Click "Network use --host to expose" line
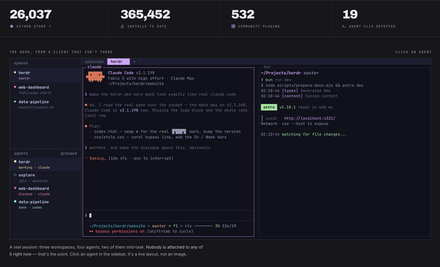This screenshot has height=267, width=440. coord(295,124)
